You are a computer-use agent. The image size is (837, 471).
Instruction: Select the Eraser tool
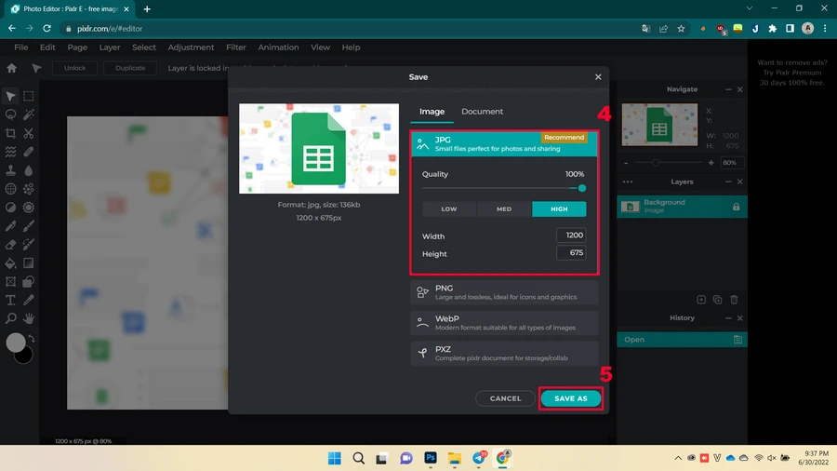point(10,245)
